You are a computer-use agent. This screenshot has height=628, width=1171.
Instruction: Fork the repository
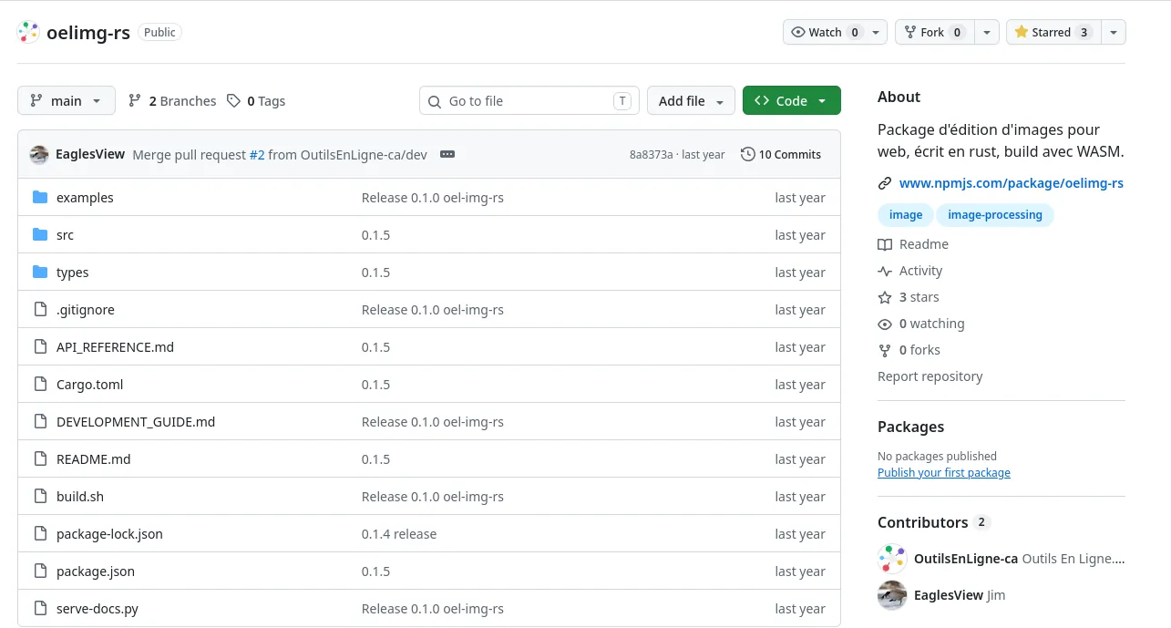pyautogui.click(x=934, y=32)
